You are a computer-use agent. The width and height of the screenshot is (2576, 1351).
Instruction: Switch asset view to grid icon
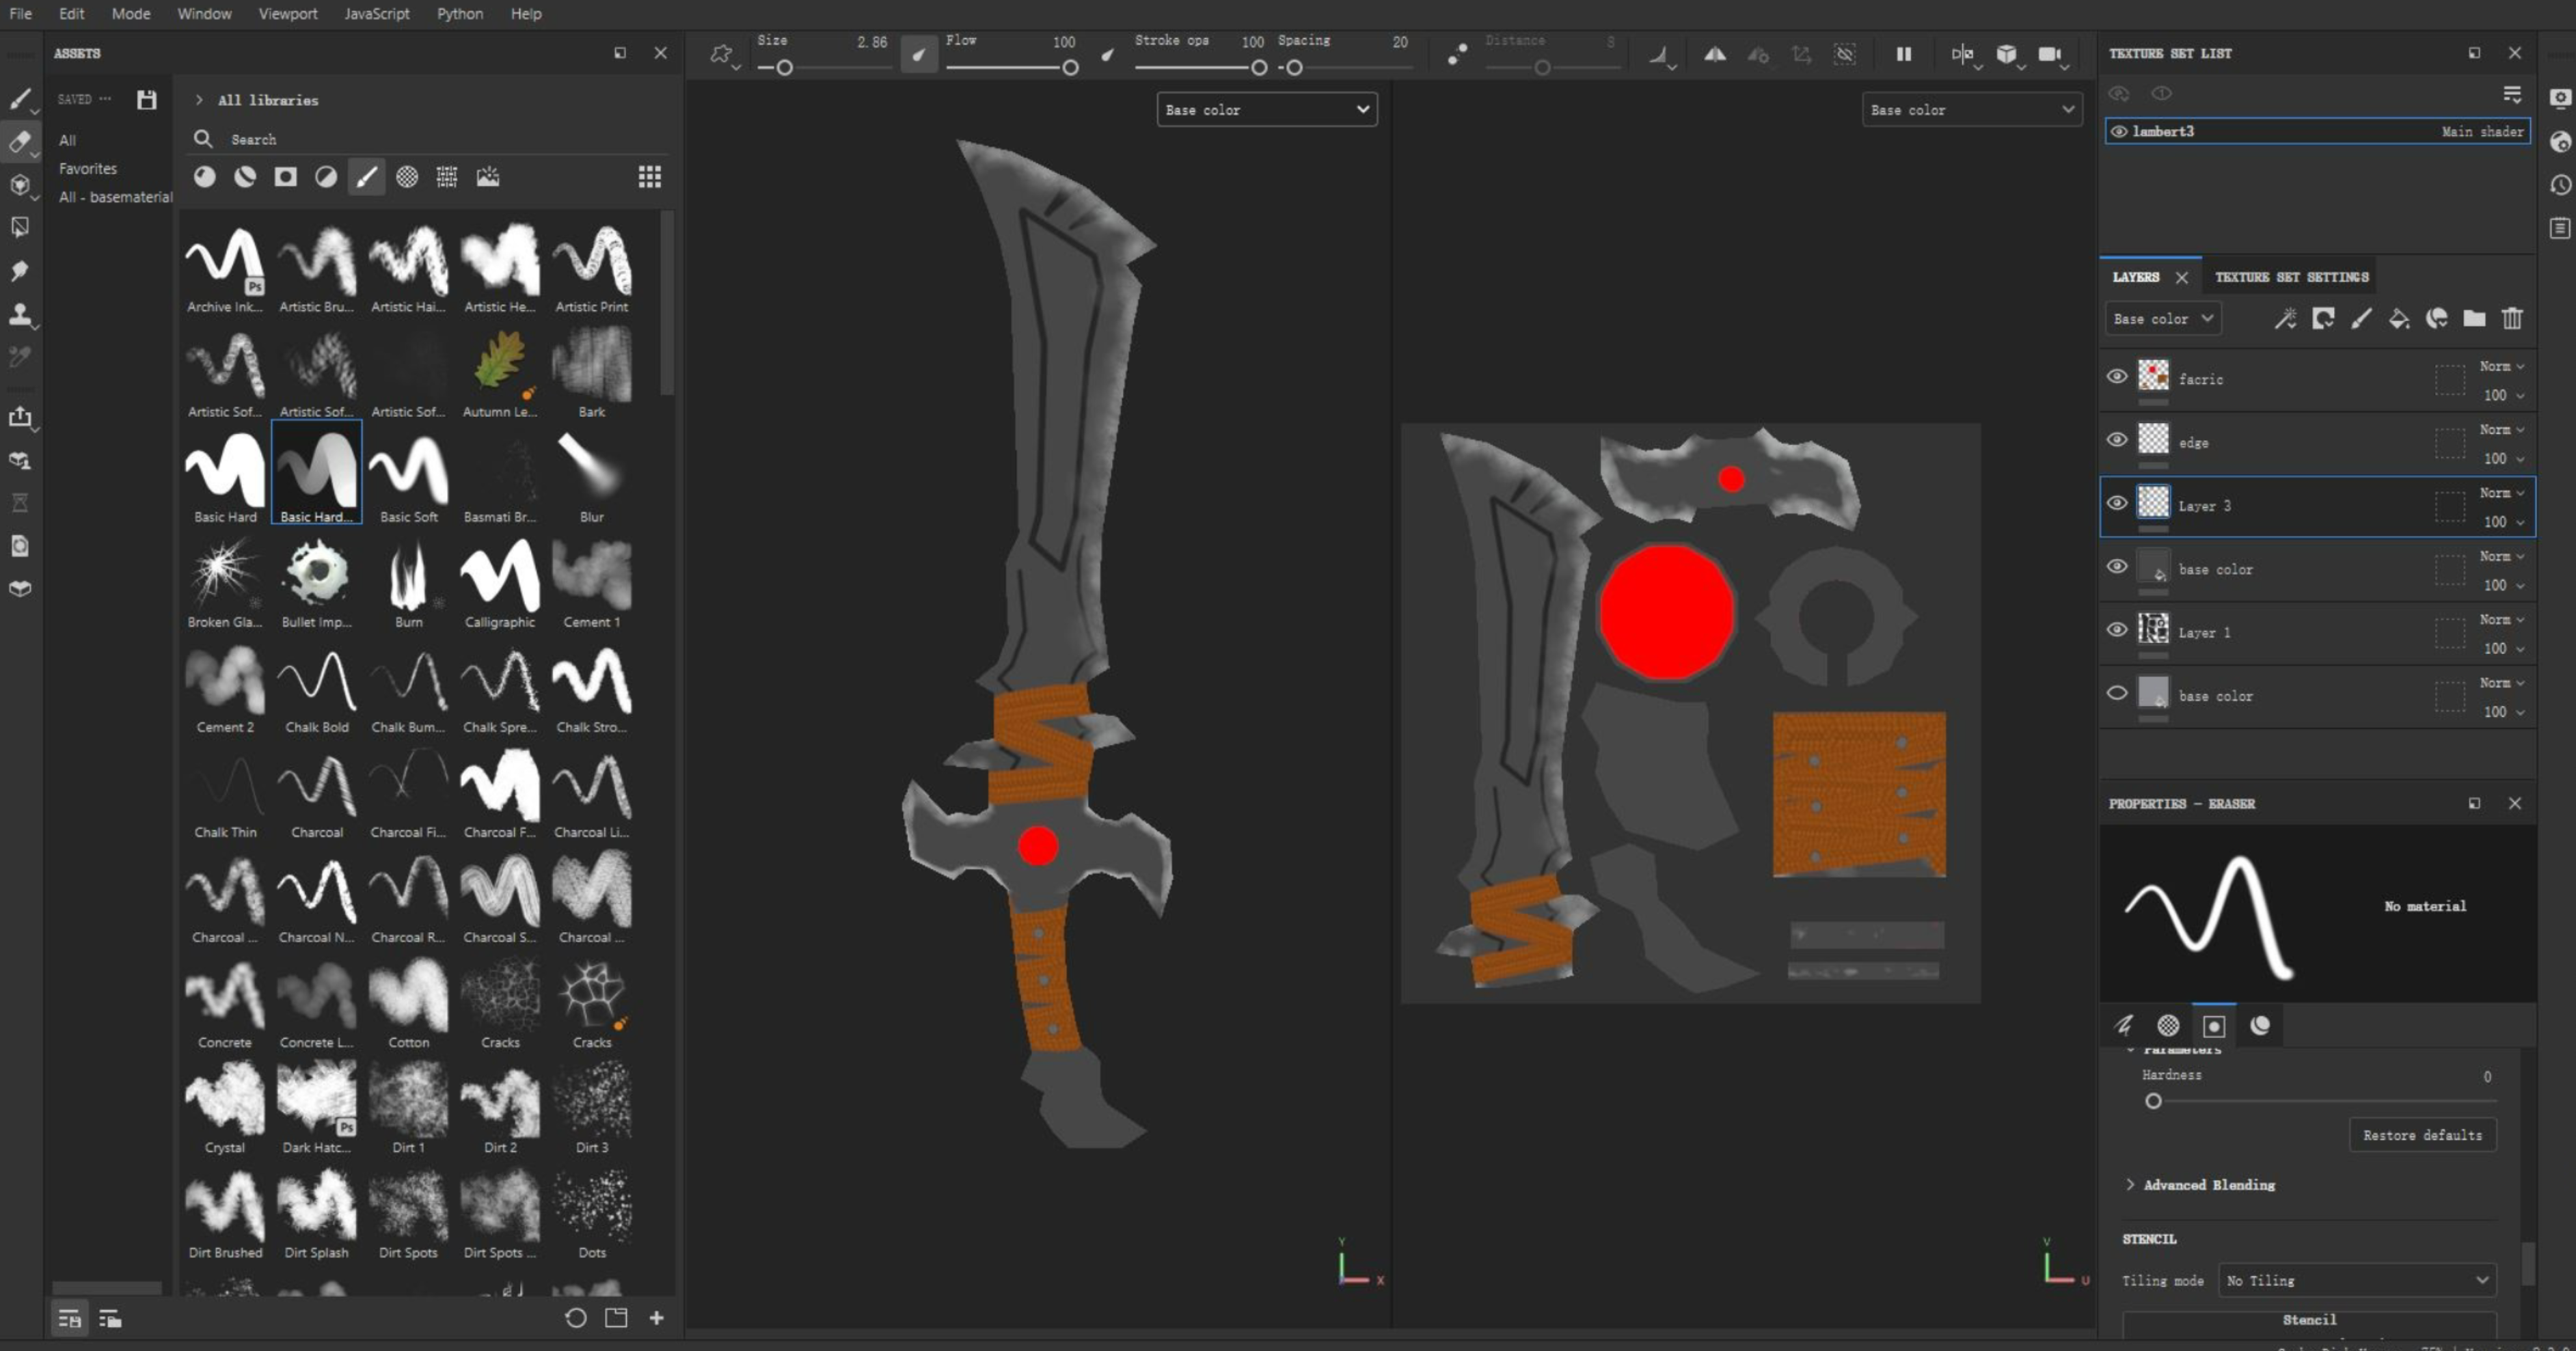coord(649,177)
